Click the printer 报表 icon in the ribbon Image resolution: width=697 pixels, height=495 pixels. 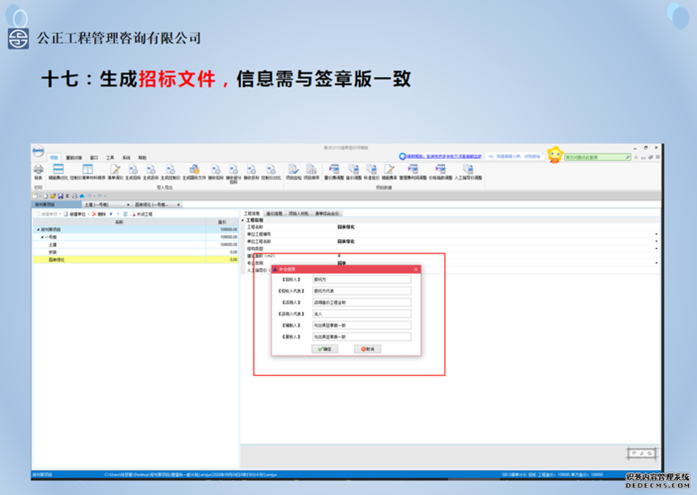point(39,169)
